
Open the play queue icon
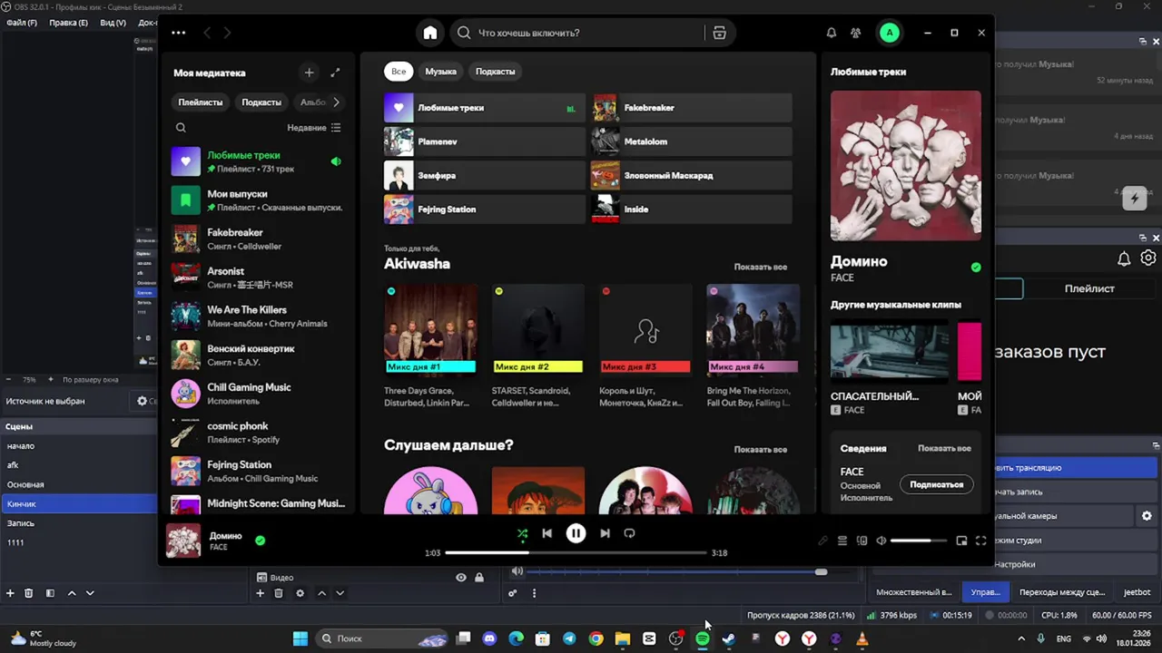(x=842, y=541)
